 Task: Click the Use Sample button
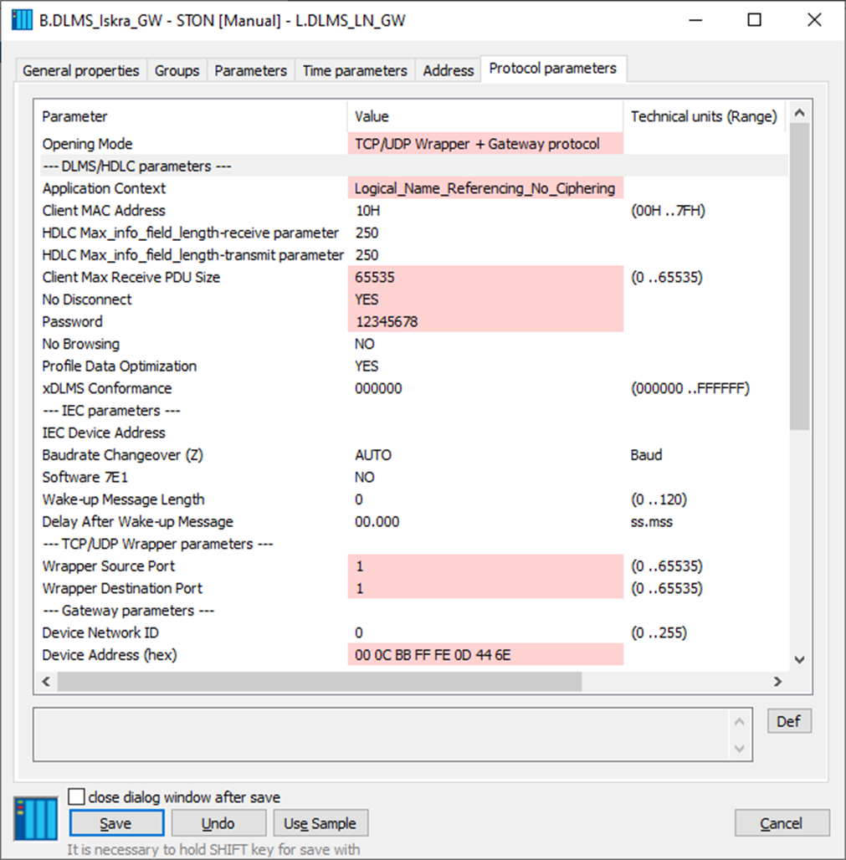[x=320, y=823]
